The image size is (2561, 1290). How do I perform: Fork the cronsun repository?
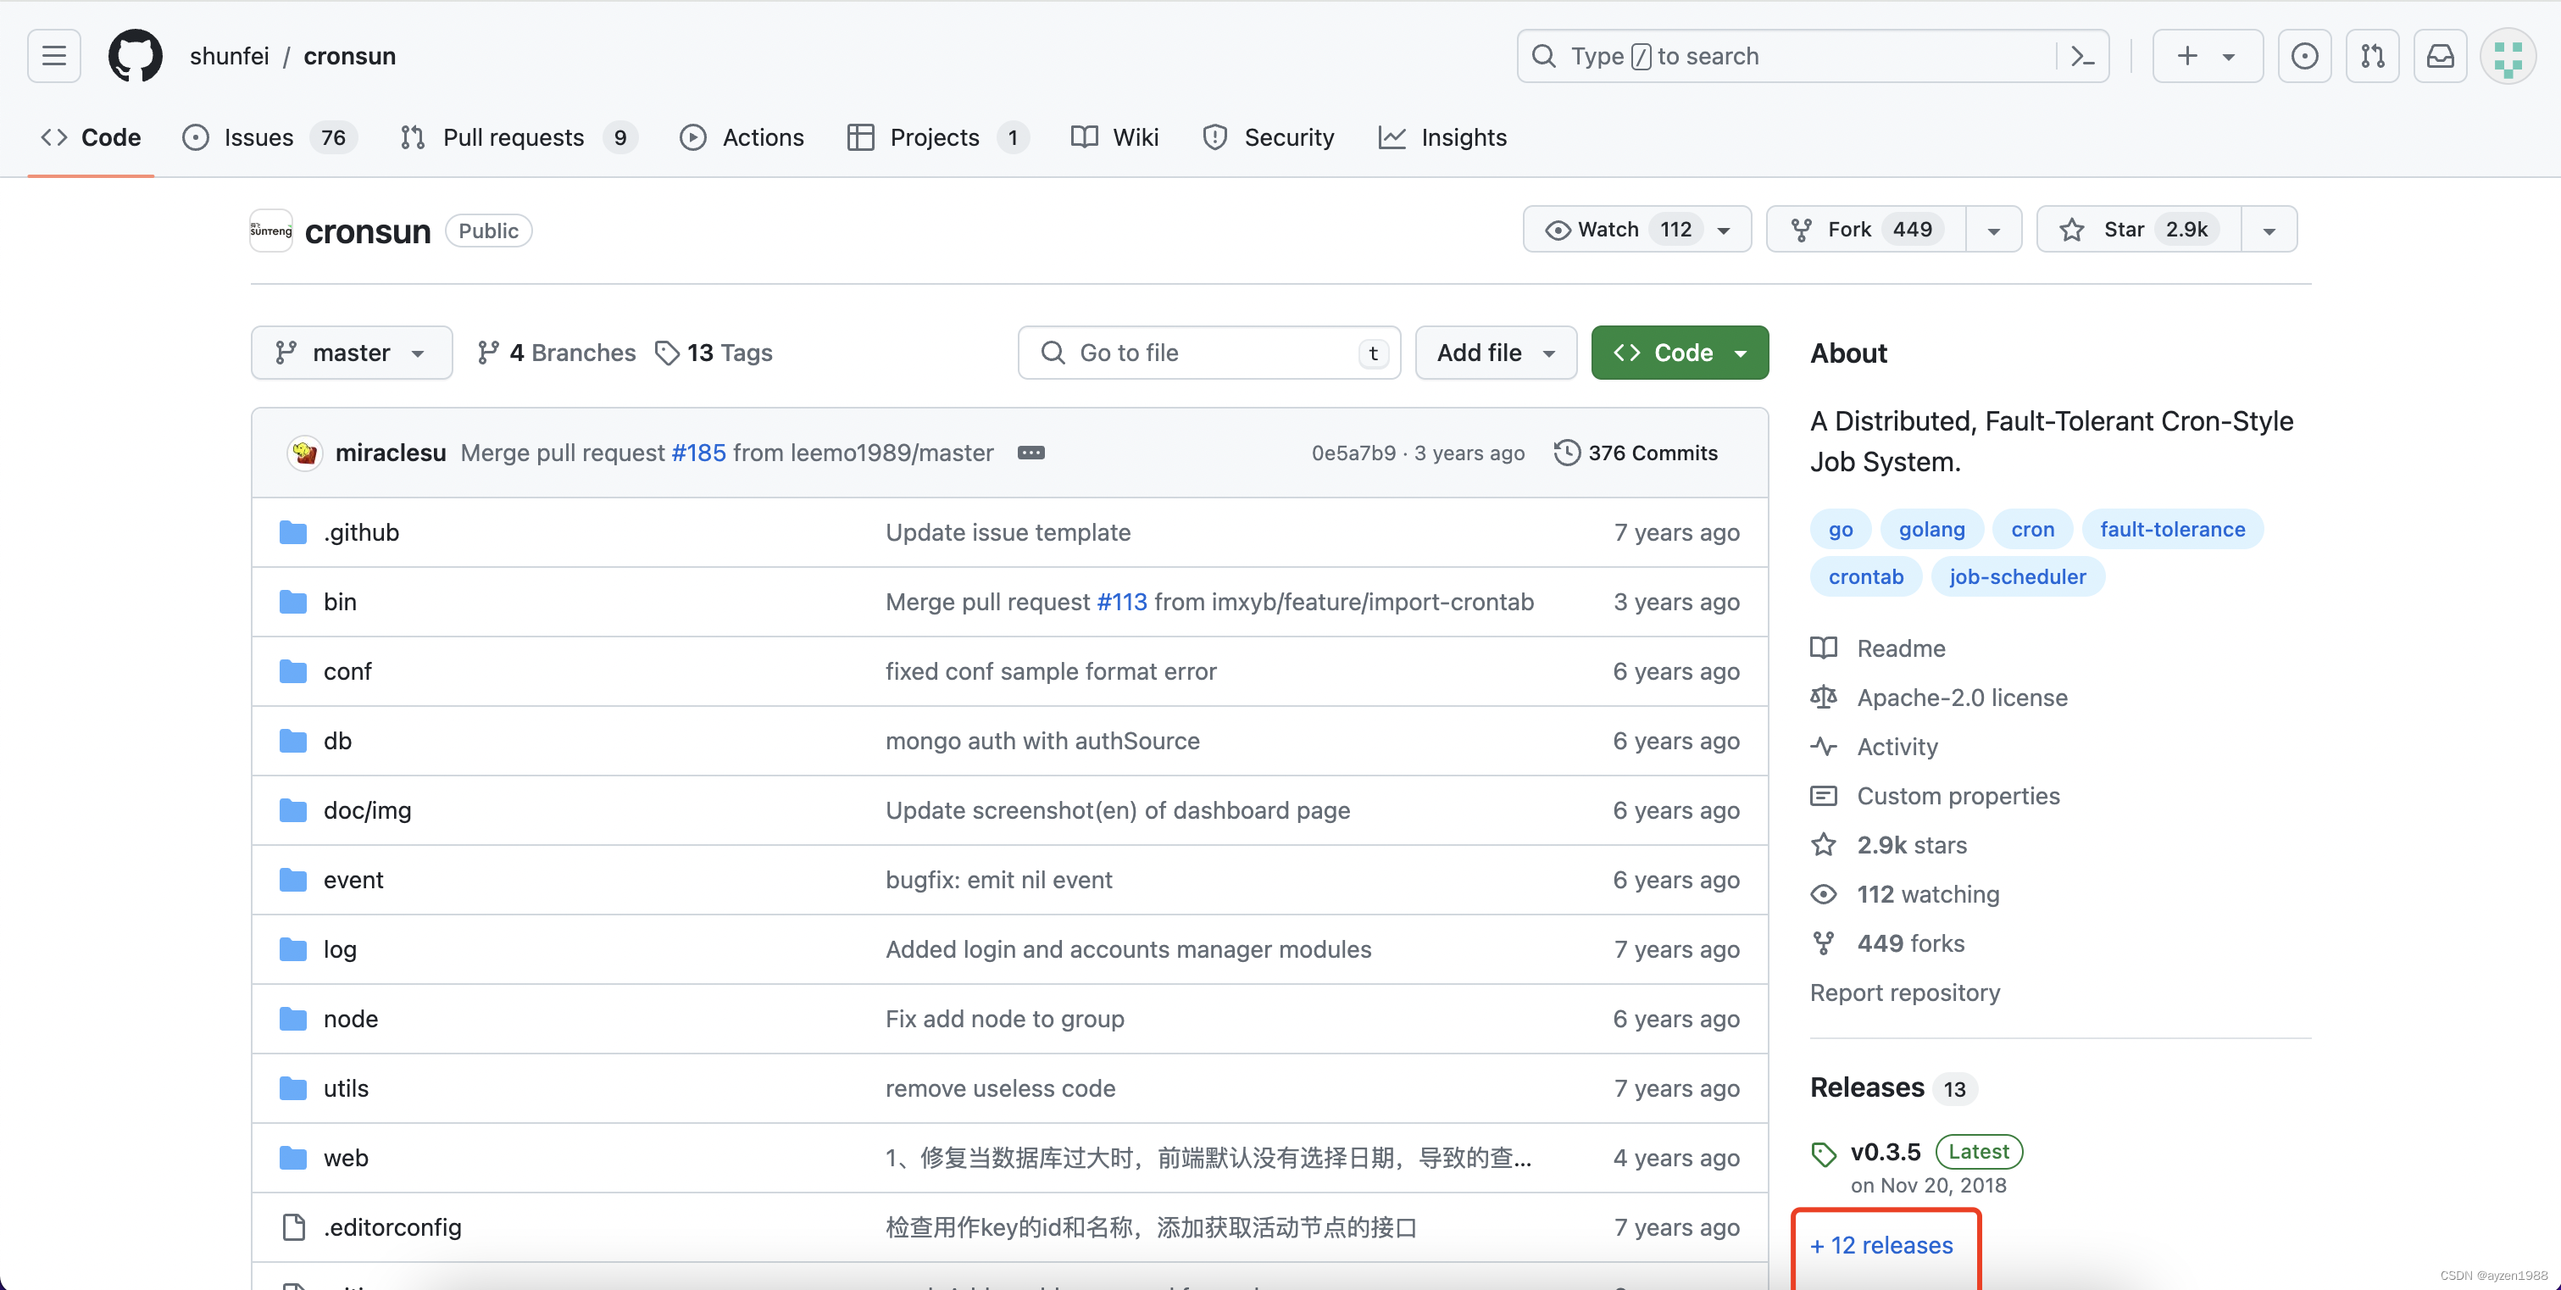click(x=1866, y=230)
